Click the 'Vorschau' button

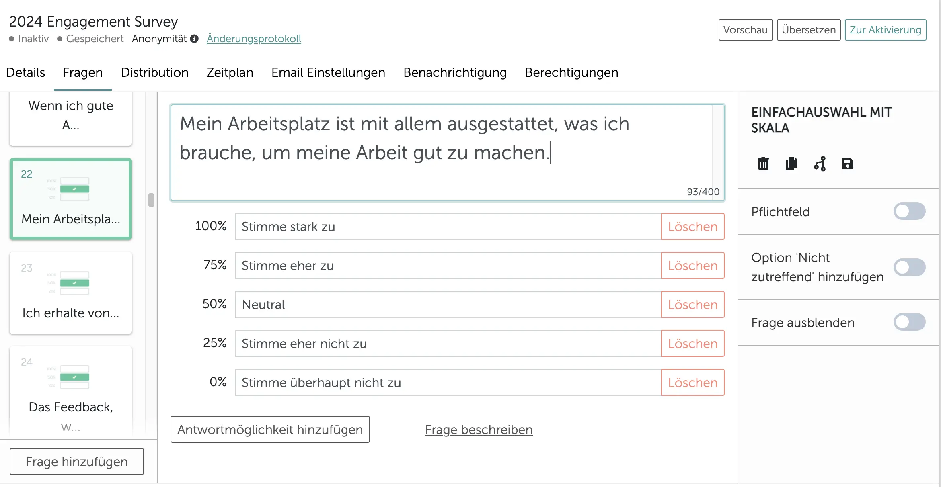(745, 30)
